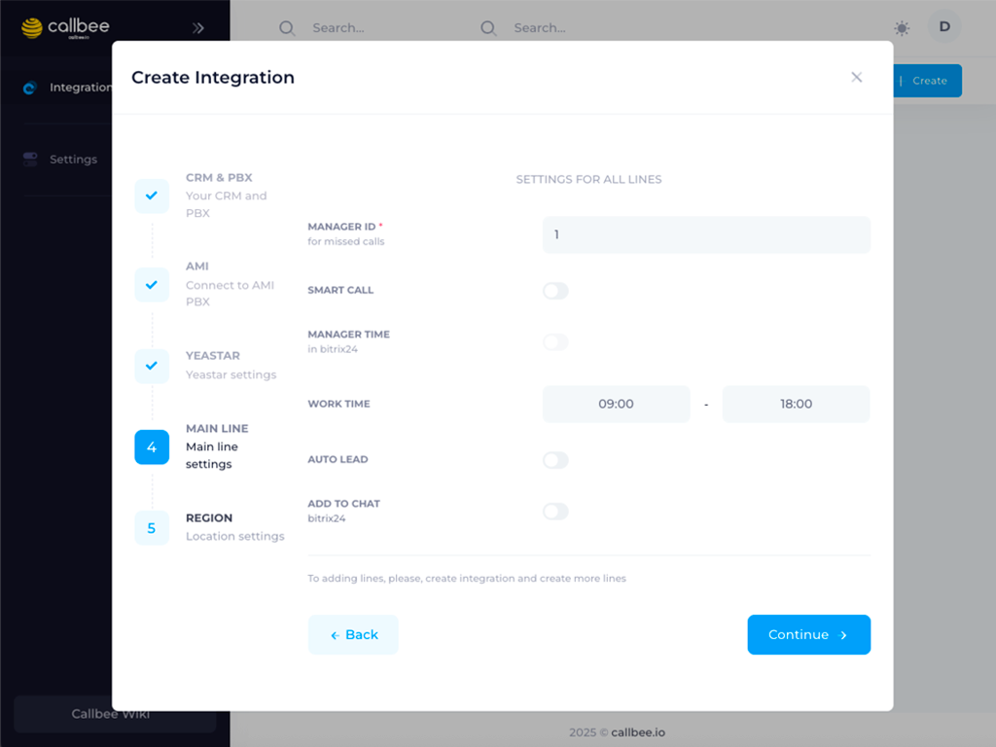Enable the Smart Call toggle

click(x=555, y=291)
